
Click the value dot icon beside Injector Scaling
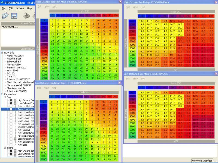point(15,127)
